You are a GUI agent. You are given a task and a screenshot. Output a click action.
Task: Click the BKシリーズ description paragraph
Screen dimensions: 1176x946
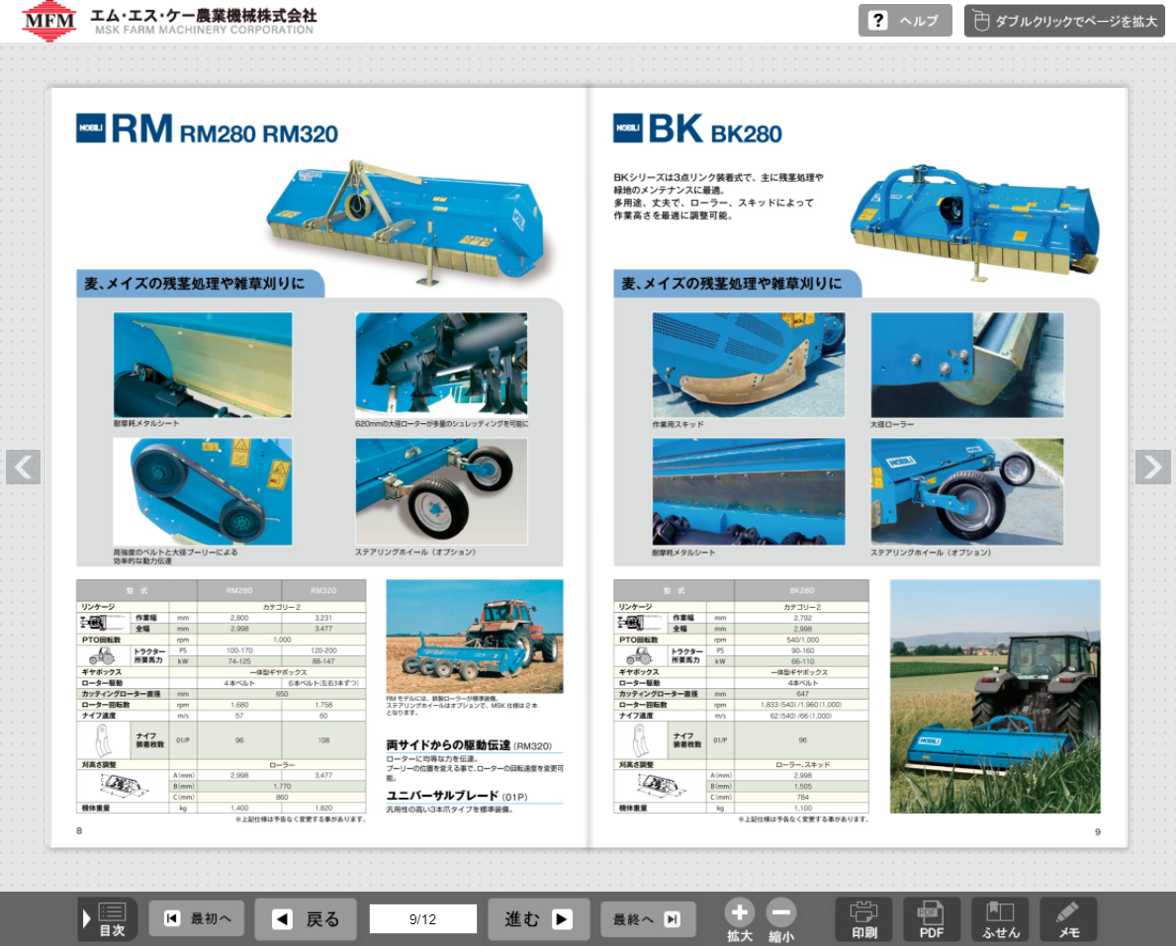pyautogui.click(x=718, y=197)
